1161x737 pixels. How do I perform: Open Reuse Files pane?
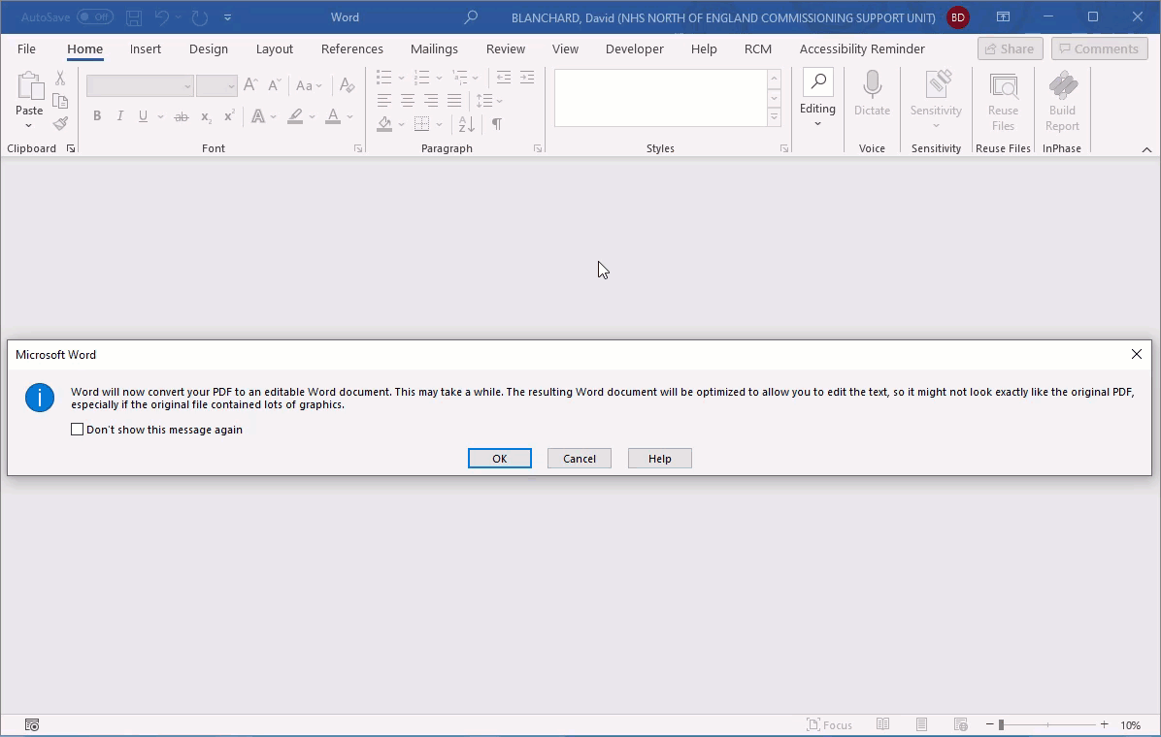point(1004,102)
